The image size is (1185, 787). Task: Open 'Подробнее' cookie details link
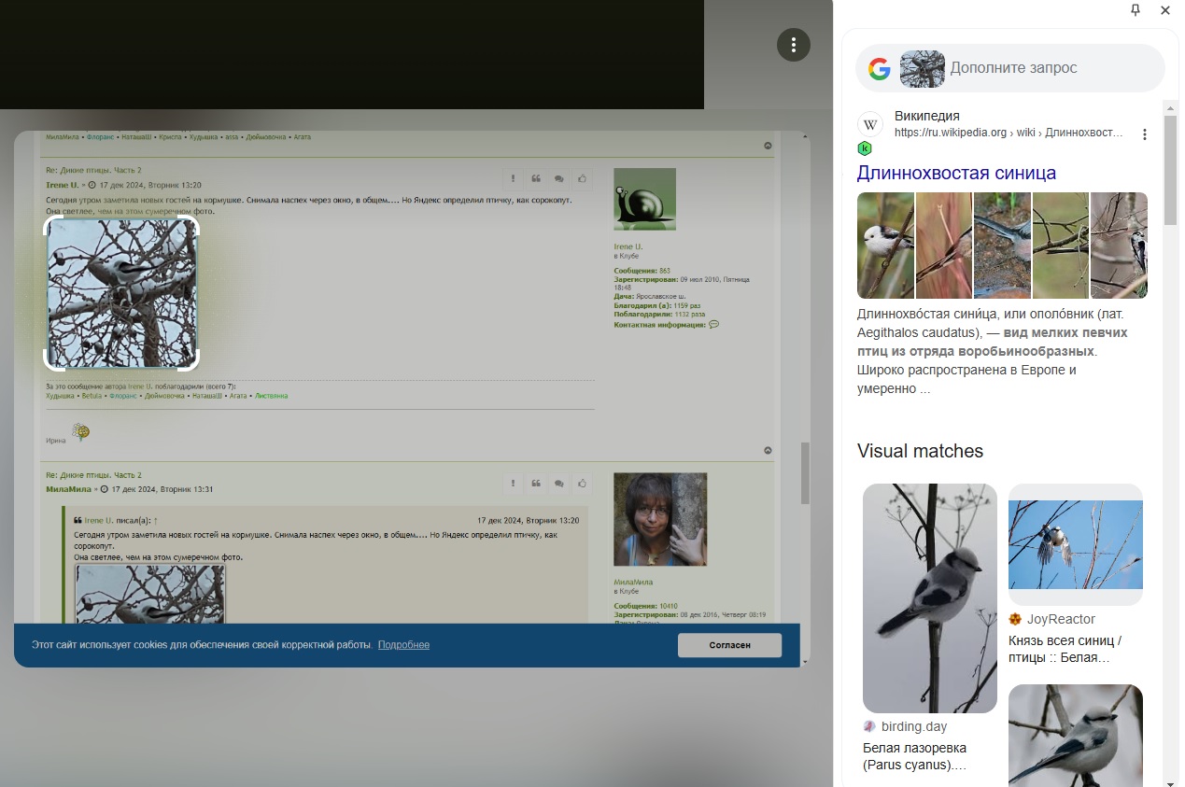tap(403, 645)
